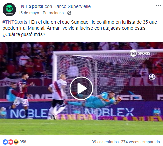
Task: View the 958 reactions list
Action: click(23, 142)
